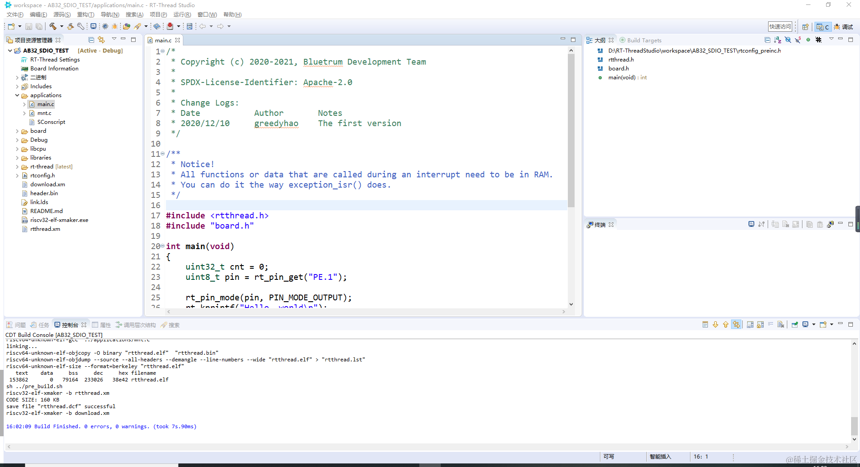
Task: Toggle hide inactive elements in outline
Action: [819, 40]
